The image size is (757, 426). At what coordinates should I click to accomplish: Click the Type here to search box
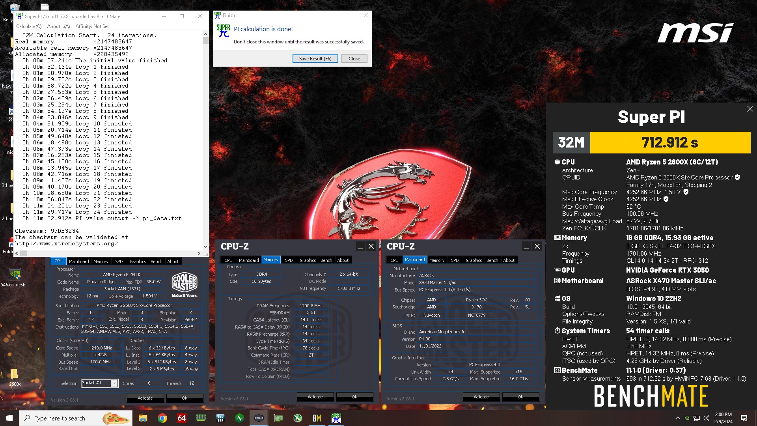click(x=75, y=418)
